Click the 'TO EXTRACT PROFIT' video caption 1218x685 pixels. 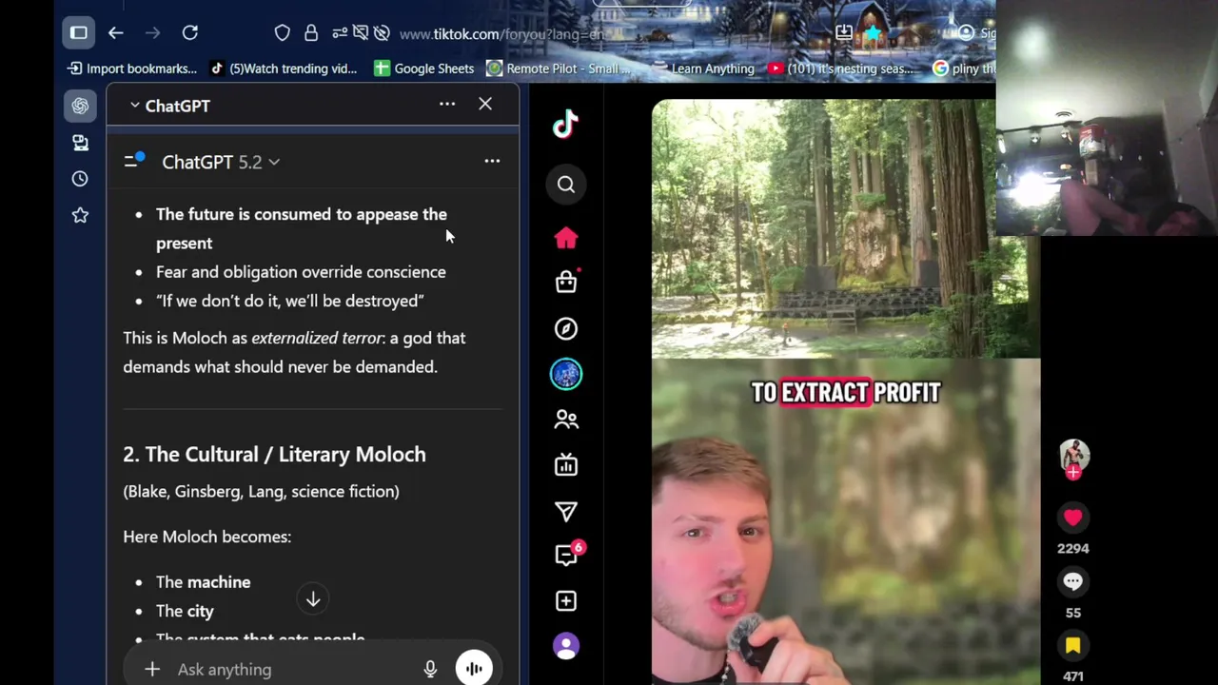coord(846,392)
